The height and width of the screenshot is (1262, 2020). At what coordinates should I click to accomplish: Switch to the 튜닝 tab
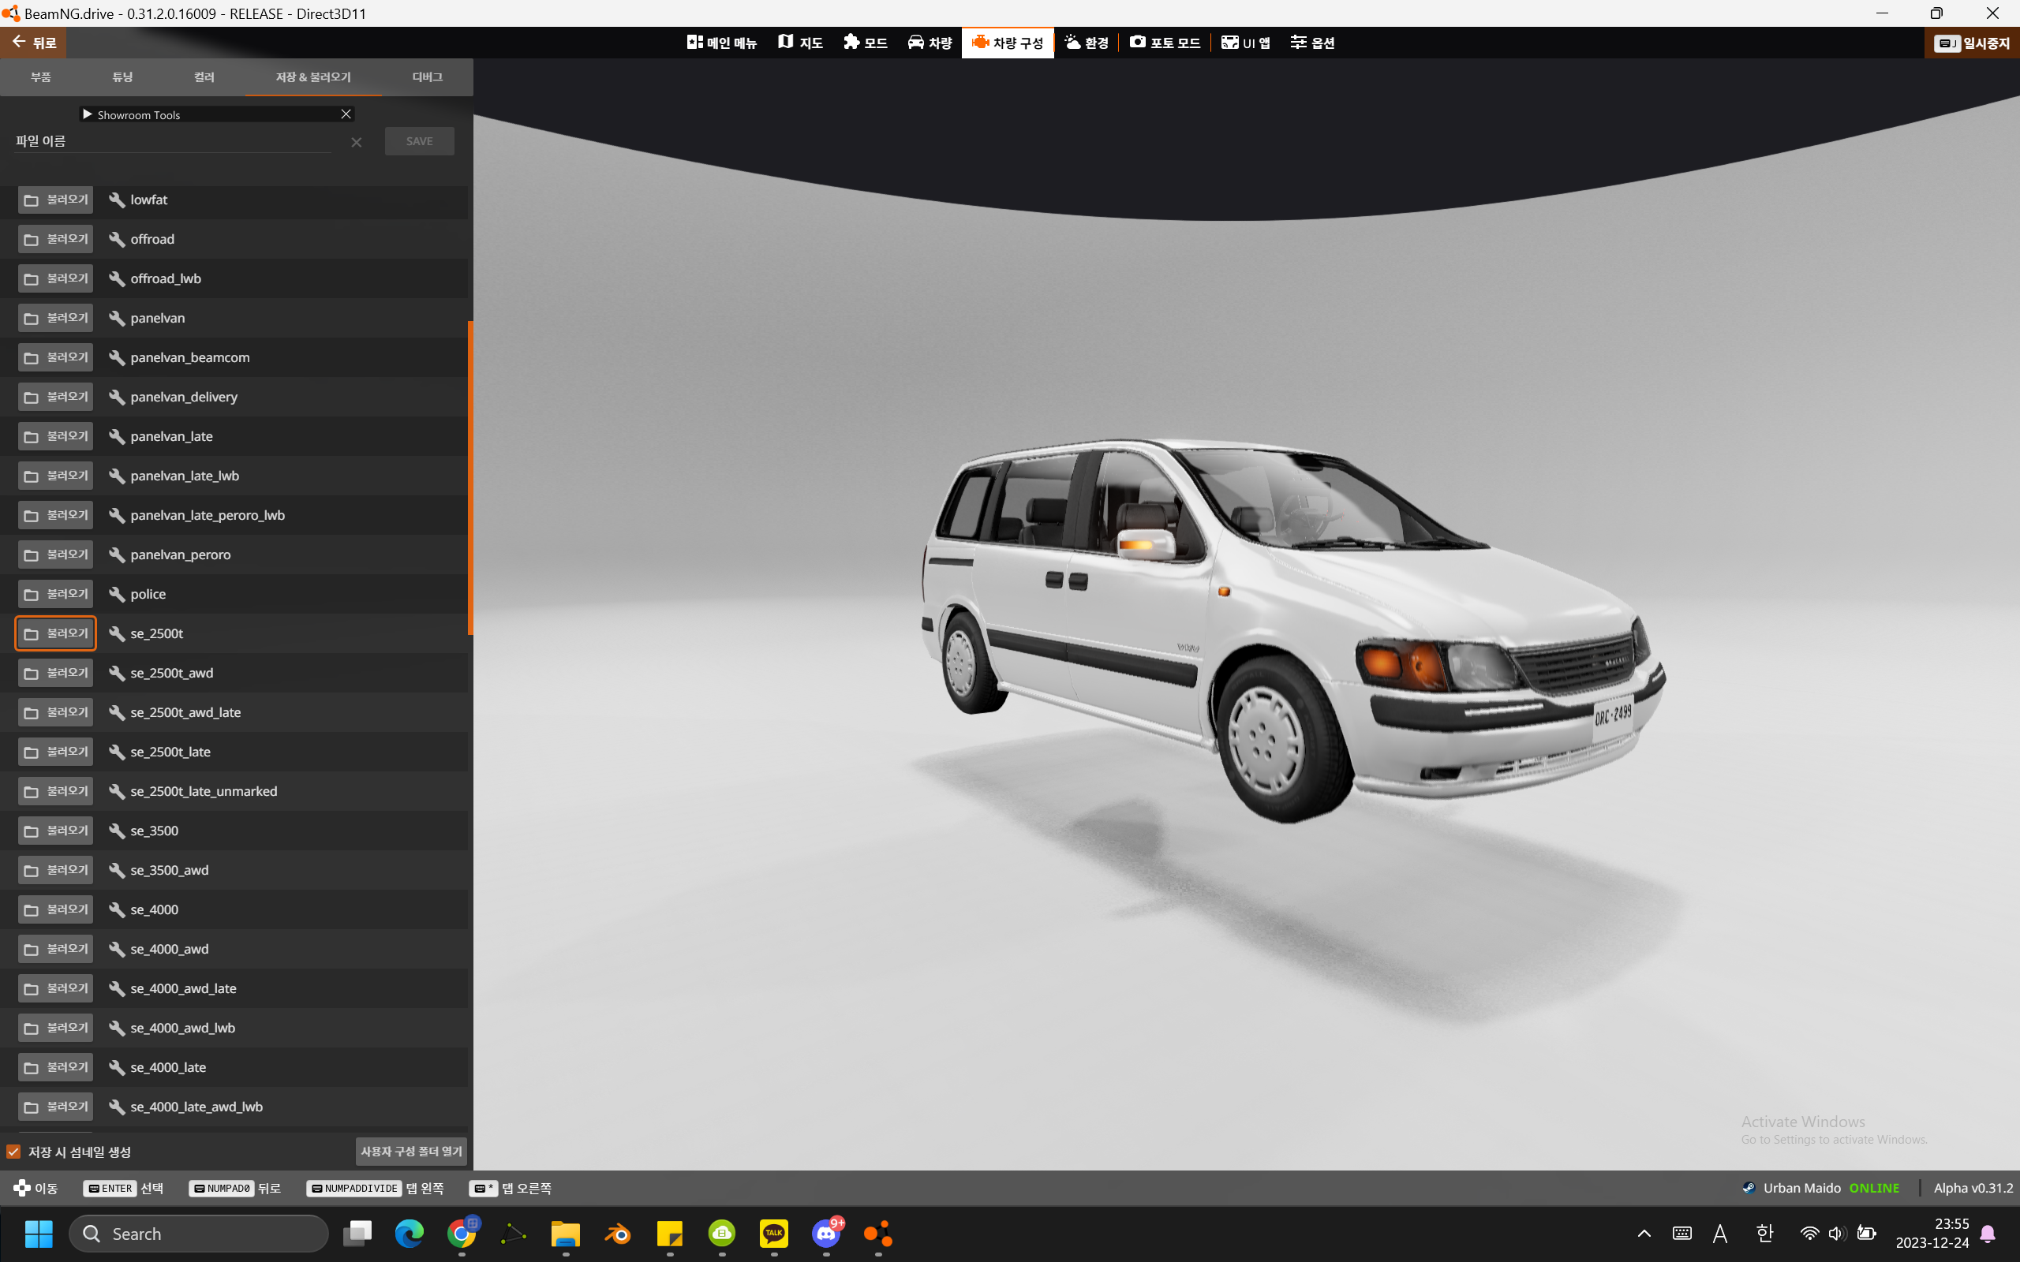[x=123, y=77]
